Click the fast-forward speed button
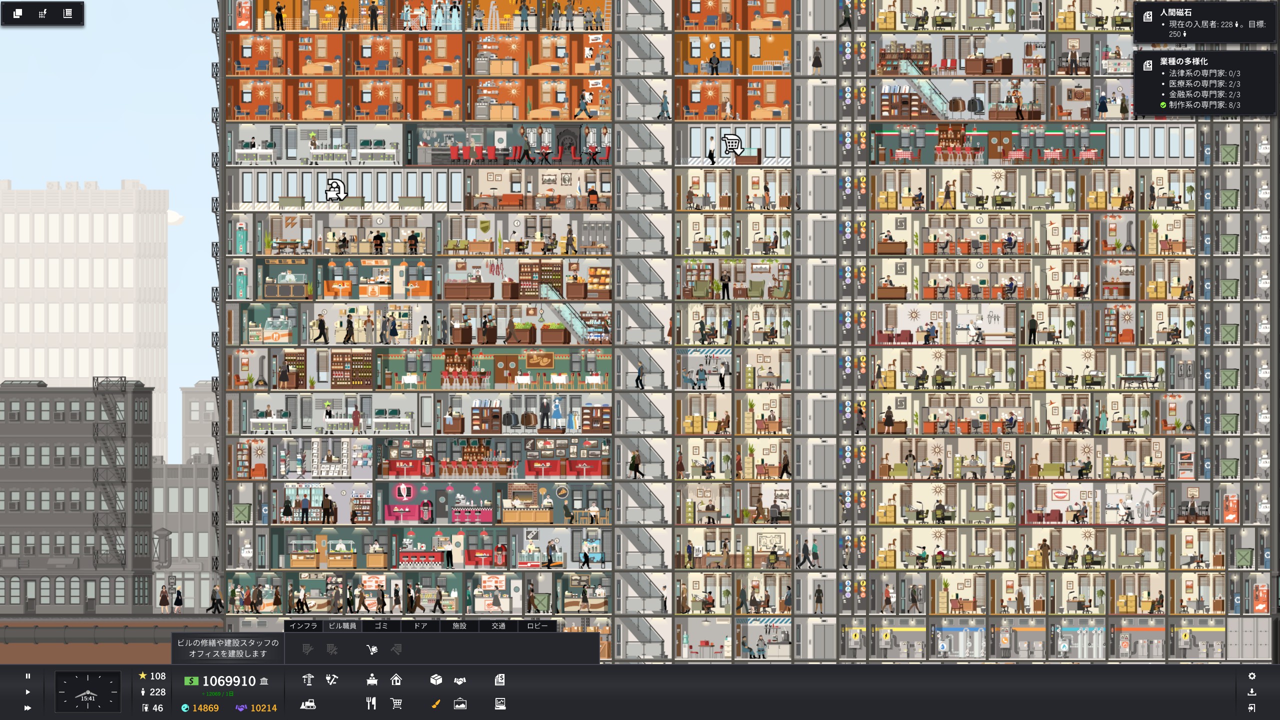Image resolution: width=1280 pixels, height=720 pixels. pyautogui.click(x=28, y=708)
